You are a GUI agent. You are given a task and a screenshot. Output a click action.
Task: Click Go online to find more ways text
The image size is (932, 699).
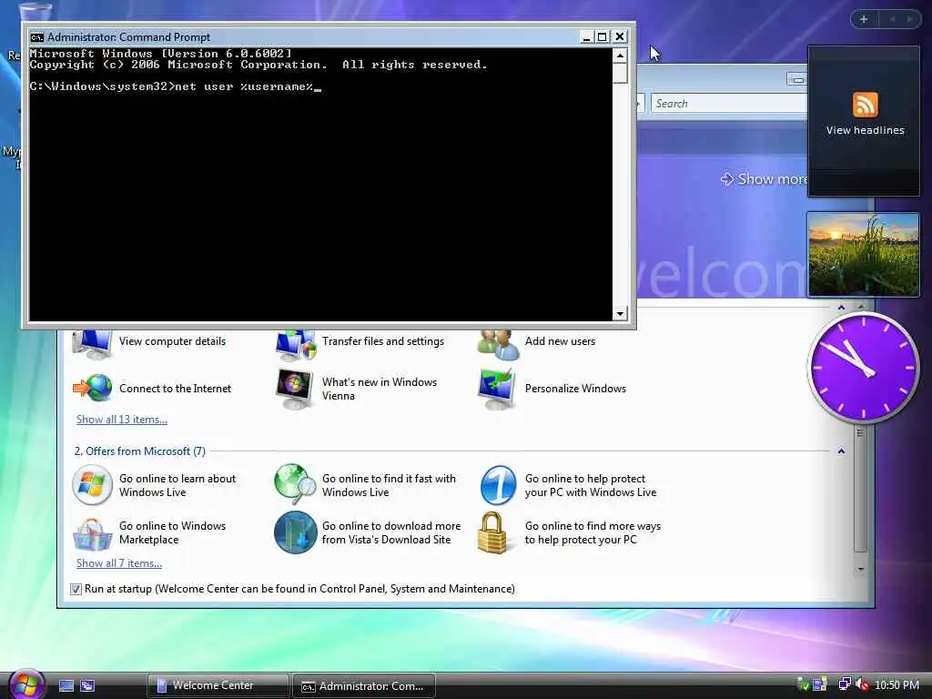[593, 532]
